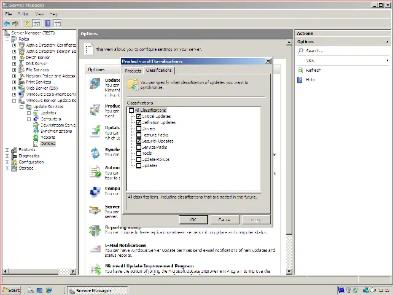The image size is (393, 295).
Task: Click scroll down arrow in Options pane
Action: 289,271
